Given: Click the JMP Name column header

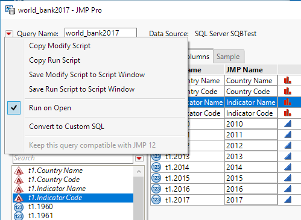Looking at the screenshot, I should coord(251,70).
